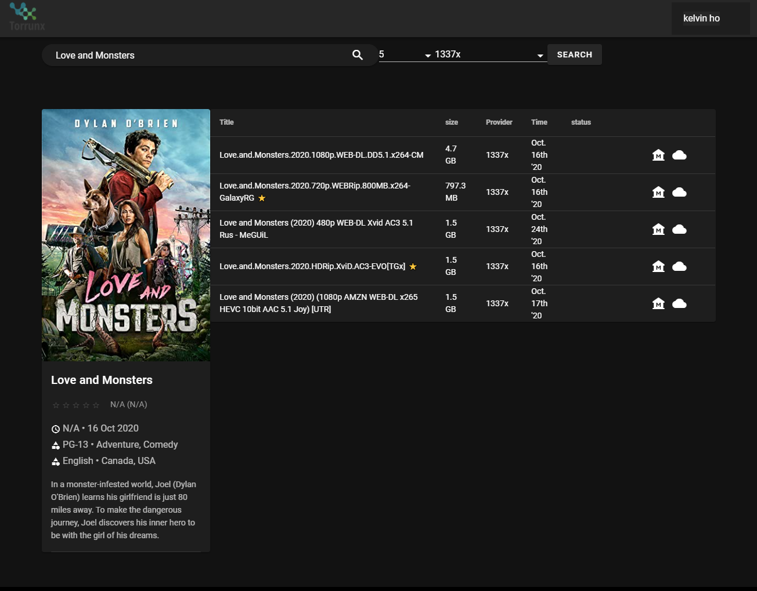757x591 pixels.
Task: Open the result count dropdown showing 5
Action: (405, 55)
